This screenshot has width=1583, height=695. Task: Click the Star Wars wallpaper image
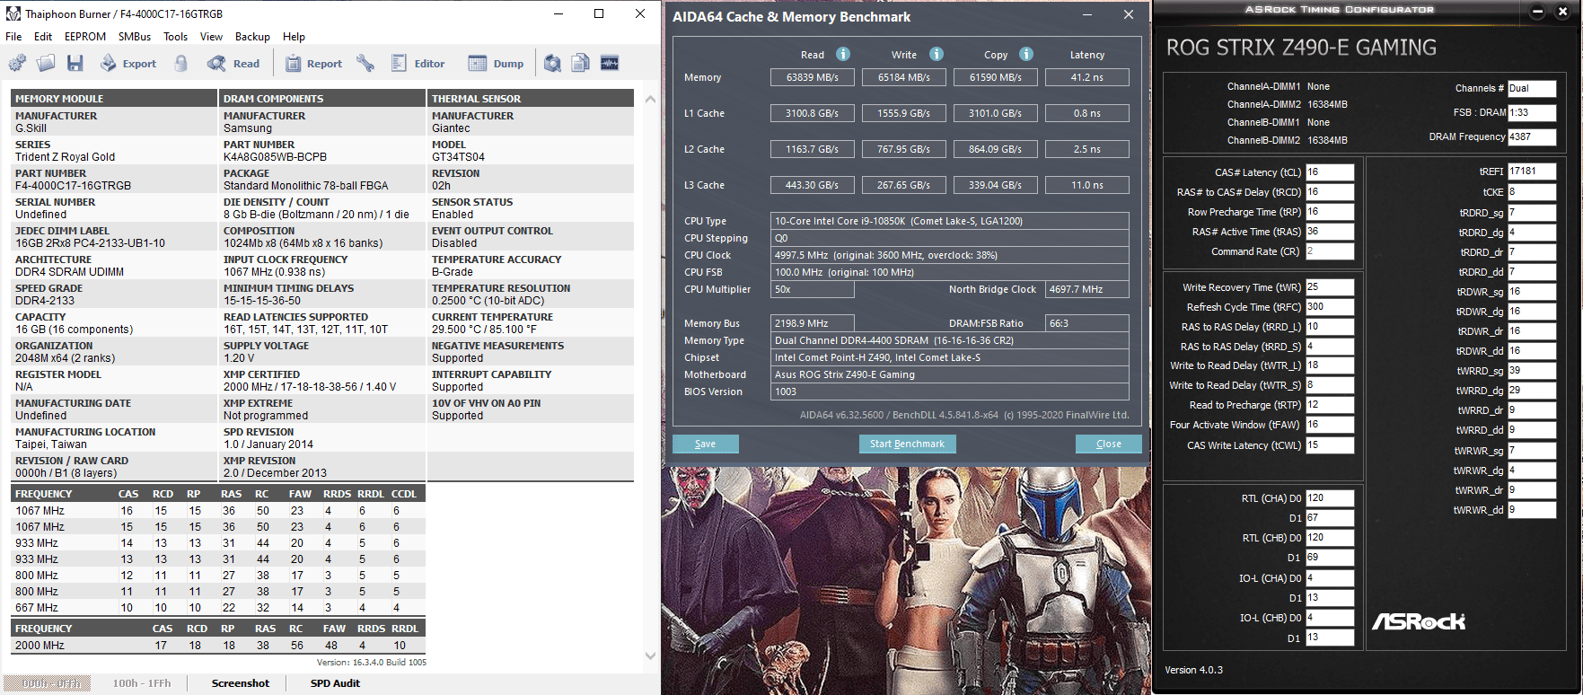coord(907,580)
